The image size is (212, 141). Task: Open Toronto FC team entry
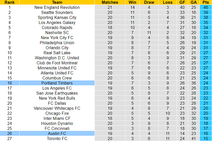(57, 139)
